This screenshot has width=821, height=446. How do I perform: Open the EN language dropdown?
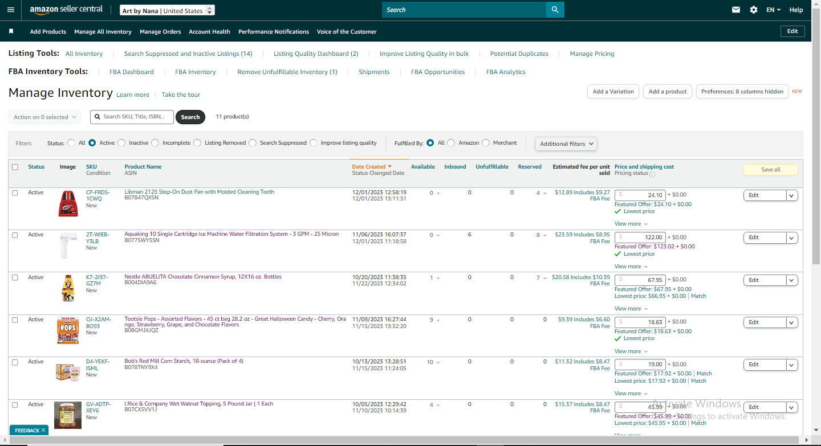tap(773, 10)
